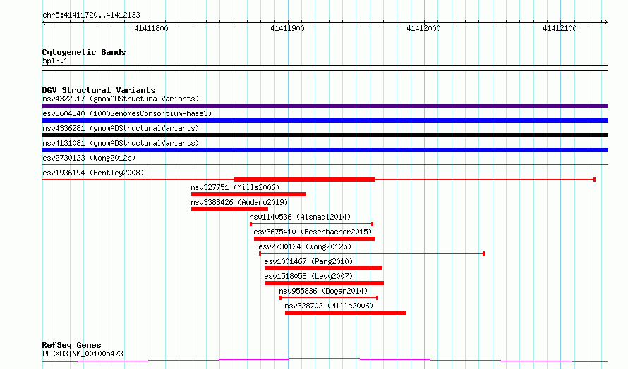Click the red bar under esv1518058
628x369 pixels.
(x=324, y=283)
